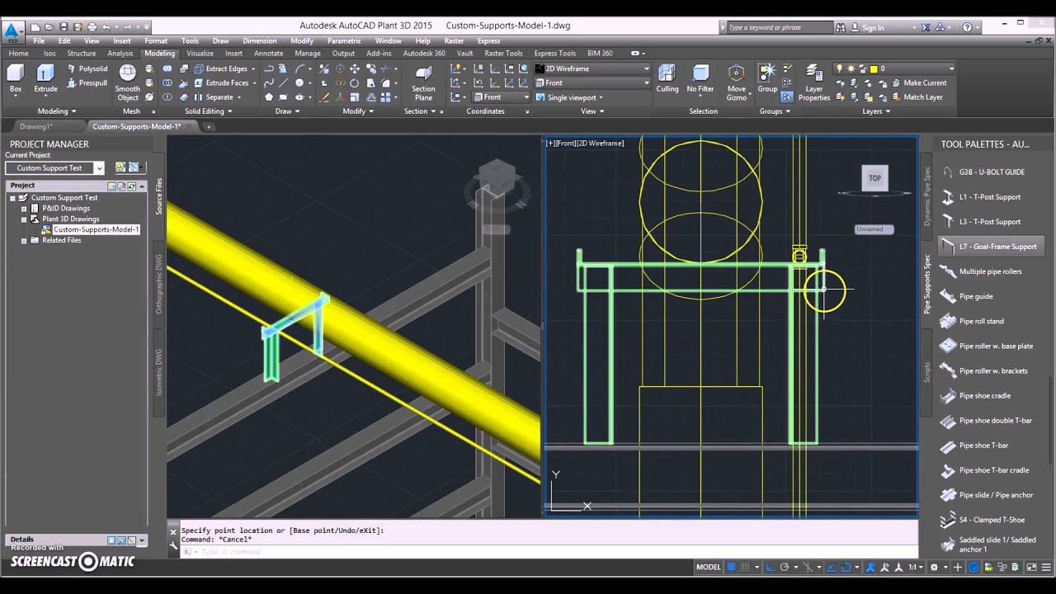This screenshot has height=594, width=1056.
Task: Select G38 - U-BOLT GUIDE palette tool
Action: 991,172
